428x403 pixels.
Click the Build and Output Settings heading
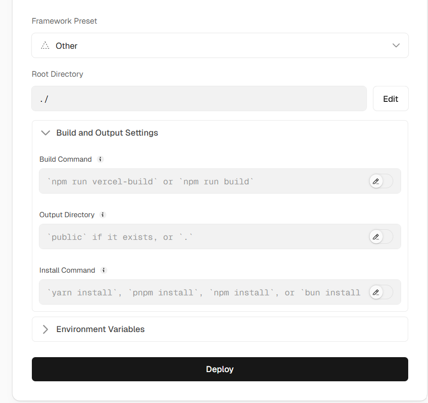[x=107, y=133]
